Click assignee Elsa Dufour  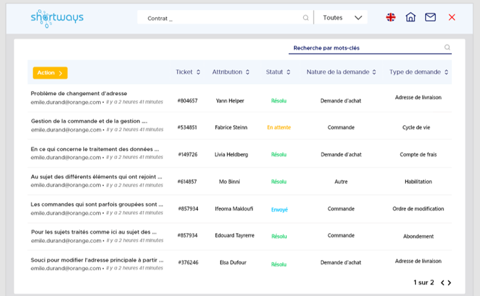point(233,263)
